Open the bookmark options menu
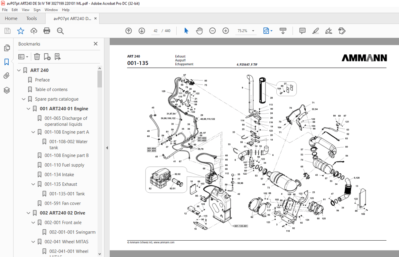 pos(23,57)
